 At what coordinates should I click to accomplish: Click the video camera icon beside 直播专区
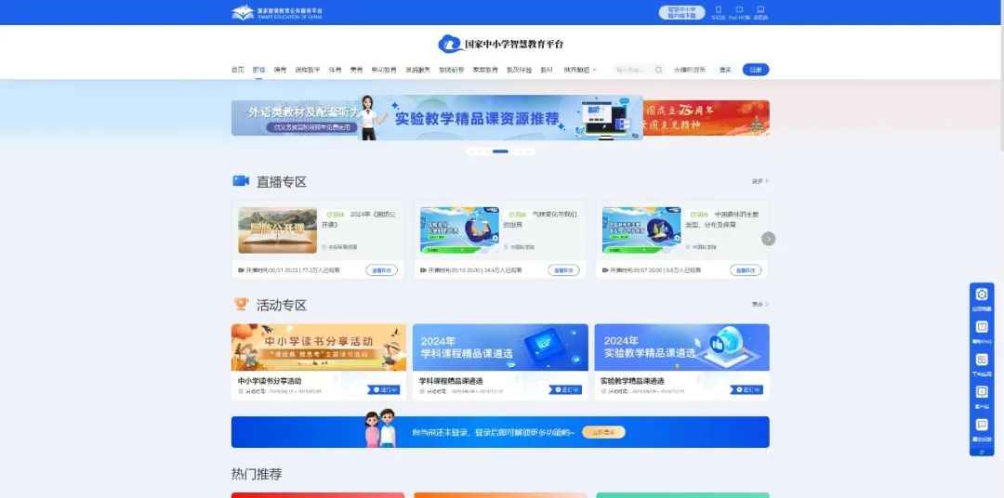[241, 180]
